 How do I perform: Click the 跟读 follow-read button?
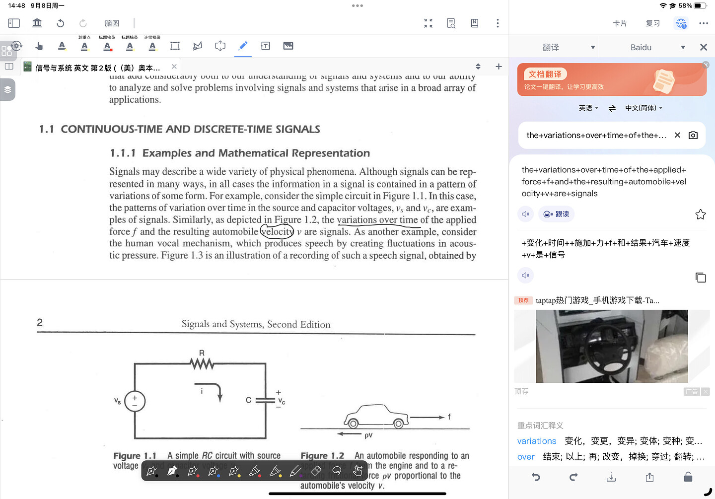pos(556,214)
